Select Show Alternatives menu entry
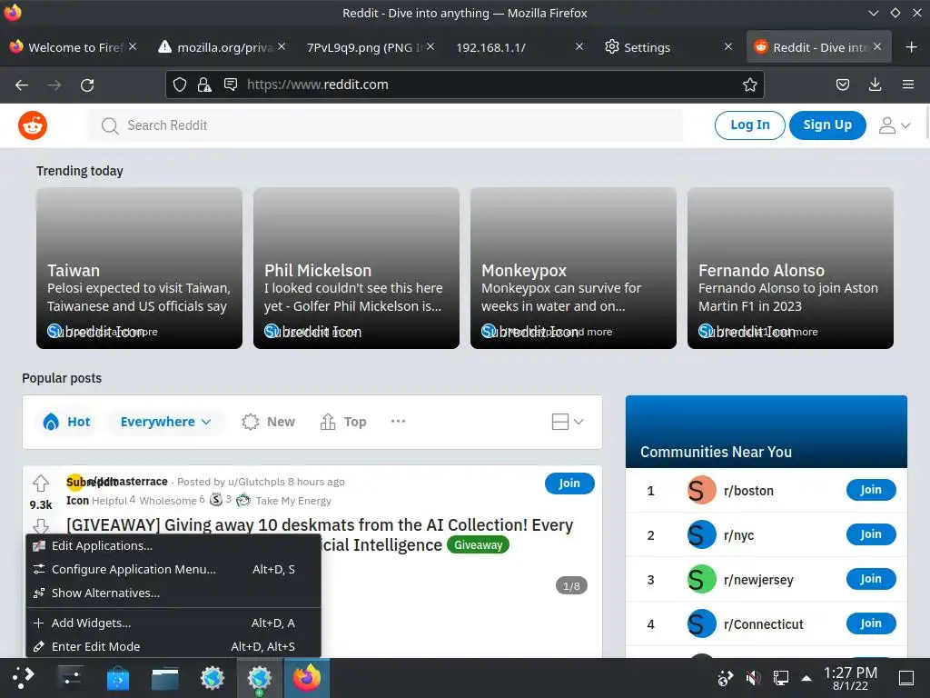Image resolution: width=930 pixels, height=698 pixels. pos(173,593)
